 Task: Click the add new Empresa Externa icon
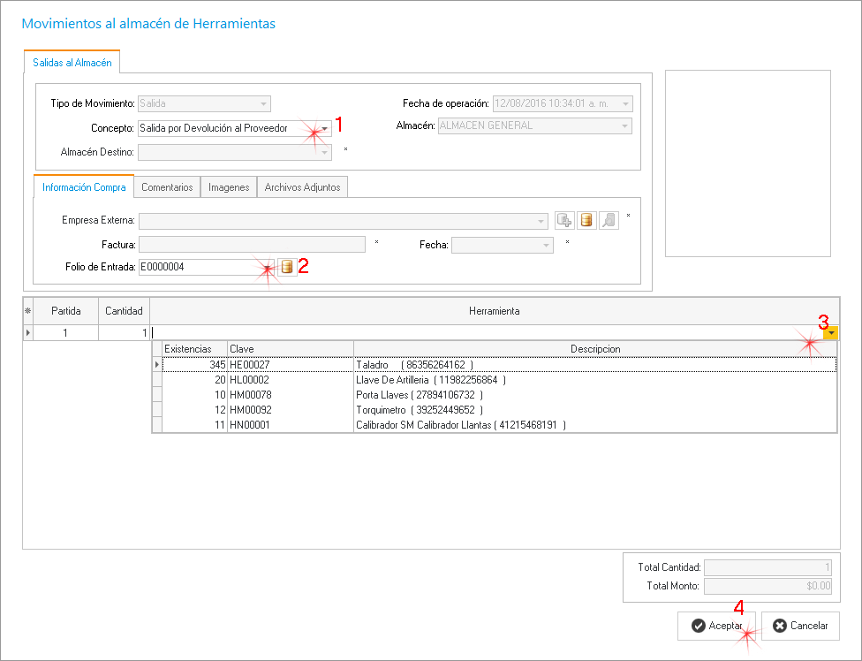point(564,221)
